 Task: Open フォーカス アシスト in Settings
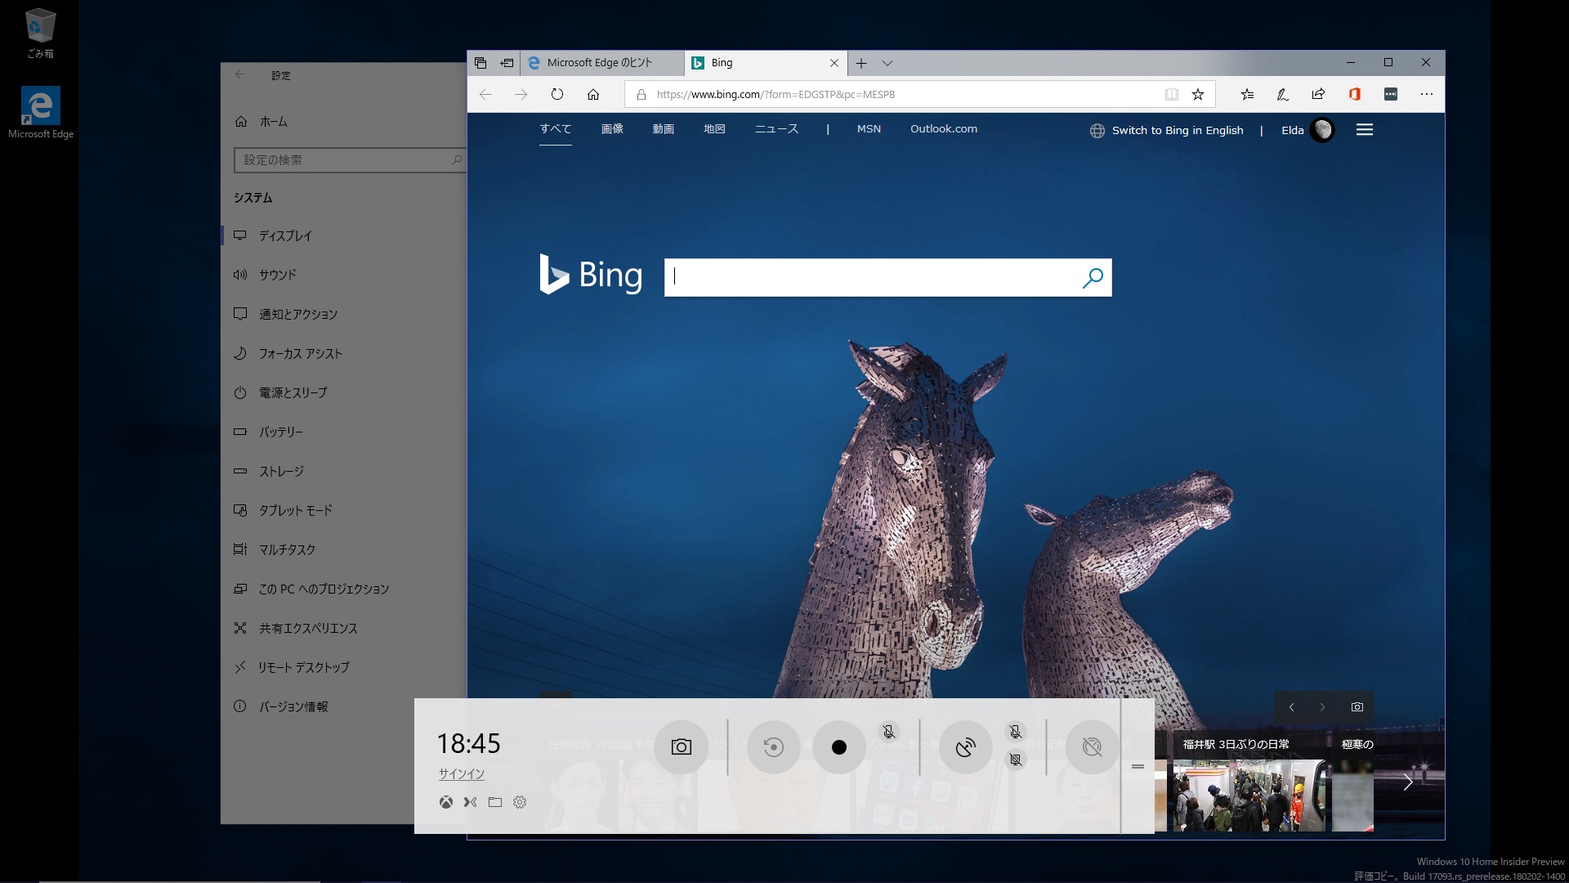344,353
